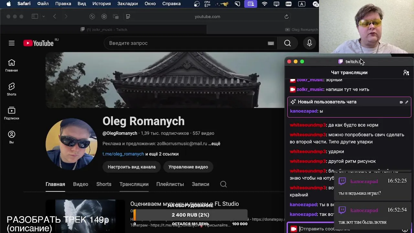Screen dimensions: 414x233
Task: Open the Вы section in sidebar
Action: click(12, 137)
